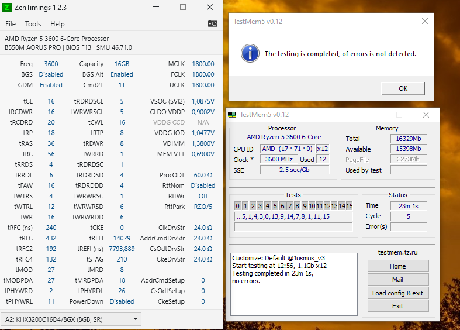This screenshot has height=330, width=460.
Task: Open ZenTimings Help menu
Action: pos(57,24)
